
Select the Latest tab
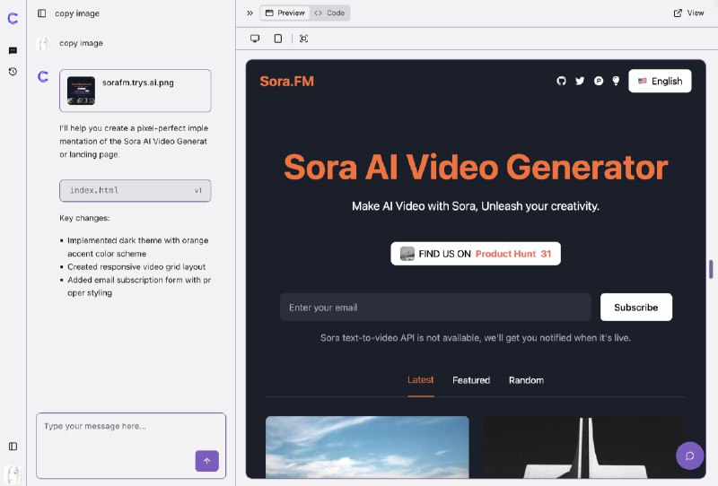tap(420, 380)
